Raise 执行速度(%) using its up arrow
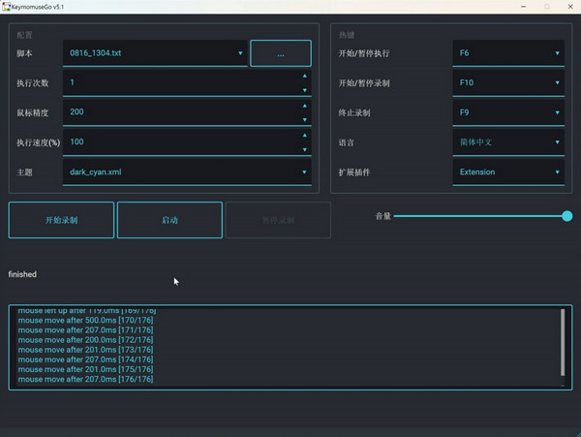Viewport: 581px width, 437px height. [306, 136]
